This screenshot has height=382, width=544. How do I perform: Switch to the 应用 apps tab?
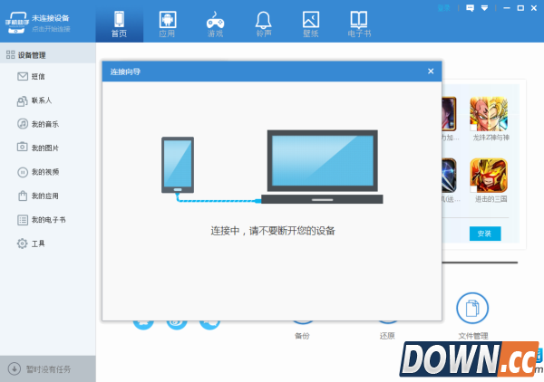[x=167, y=24]
